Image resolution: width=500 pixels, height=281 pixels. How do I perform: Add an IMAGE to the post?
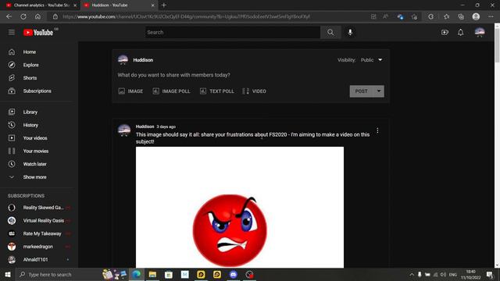130,91
